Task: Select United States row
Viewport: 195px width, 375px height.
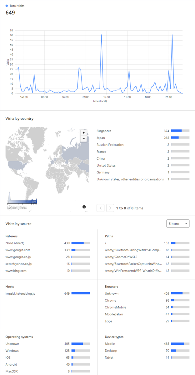Action: [x=143, y=166]
